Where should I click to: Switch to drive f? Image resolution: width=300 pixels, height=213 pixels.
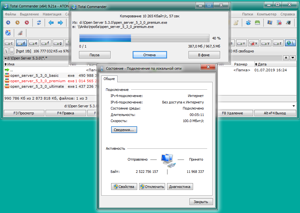click(x=46, y=43)
